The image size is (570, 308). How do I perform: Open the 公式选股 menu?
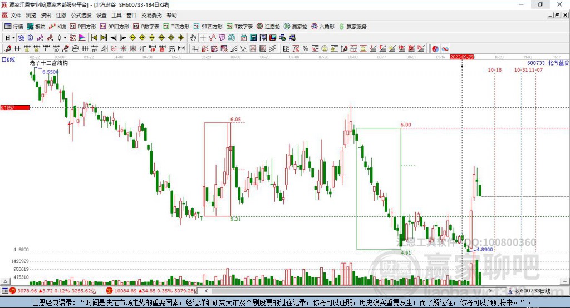(x=81, y=15)
